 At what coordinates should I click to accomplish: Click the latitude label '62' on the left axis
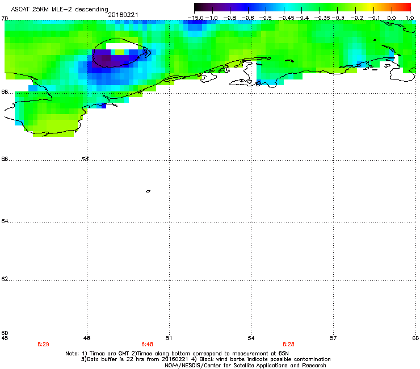(x=5, y=279)
